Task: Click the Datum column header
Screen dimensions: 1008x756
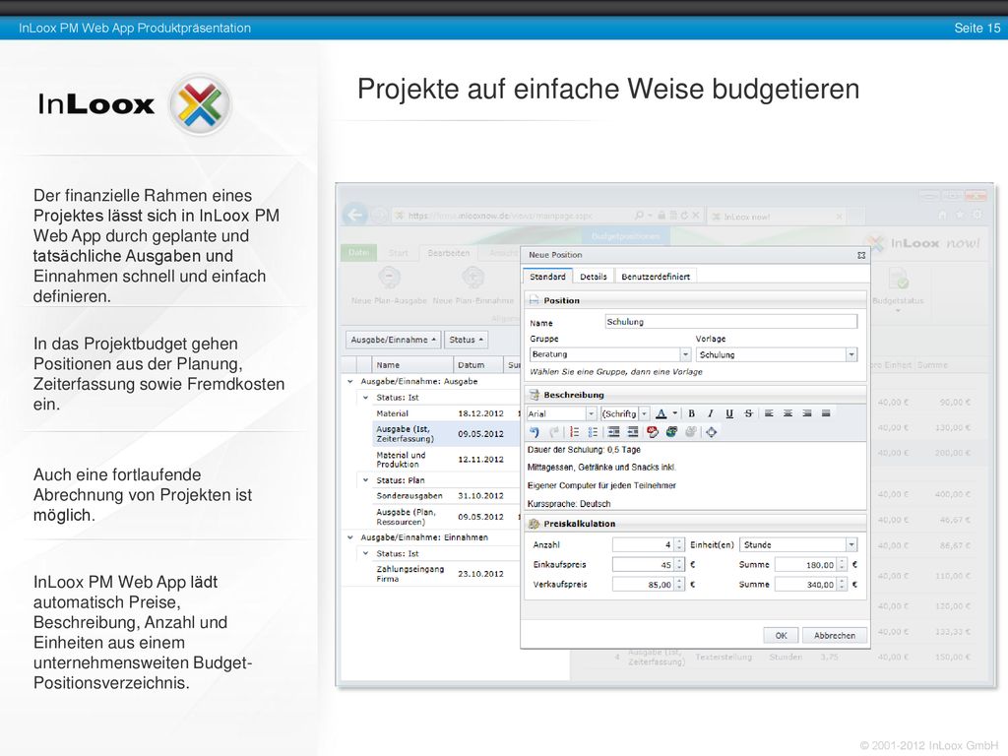Action: (x=477, y=364)
